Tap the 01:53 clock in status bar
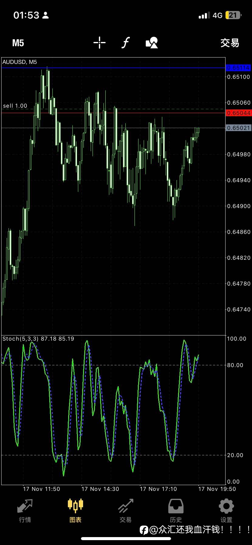252x545 pixels. point(26,15)
